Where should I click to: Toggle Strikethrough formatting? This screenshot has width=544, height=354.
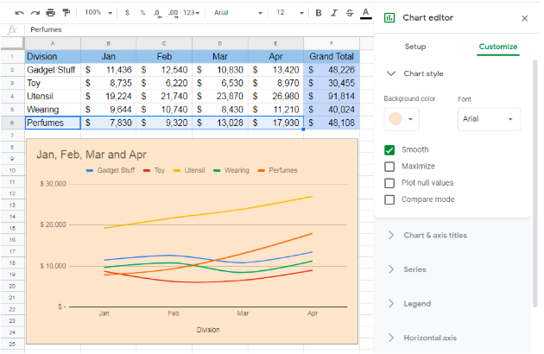(x=350, y=13)
